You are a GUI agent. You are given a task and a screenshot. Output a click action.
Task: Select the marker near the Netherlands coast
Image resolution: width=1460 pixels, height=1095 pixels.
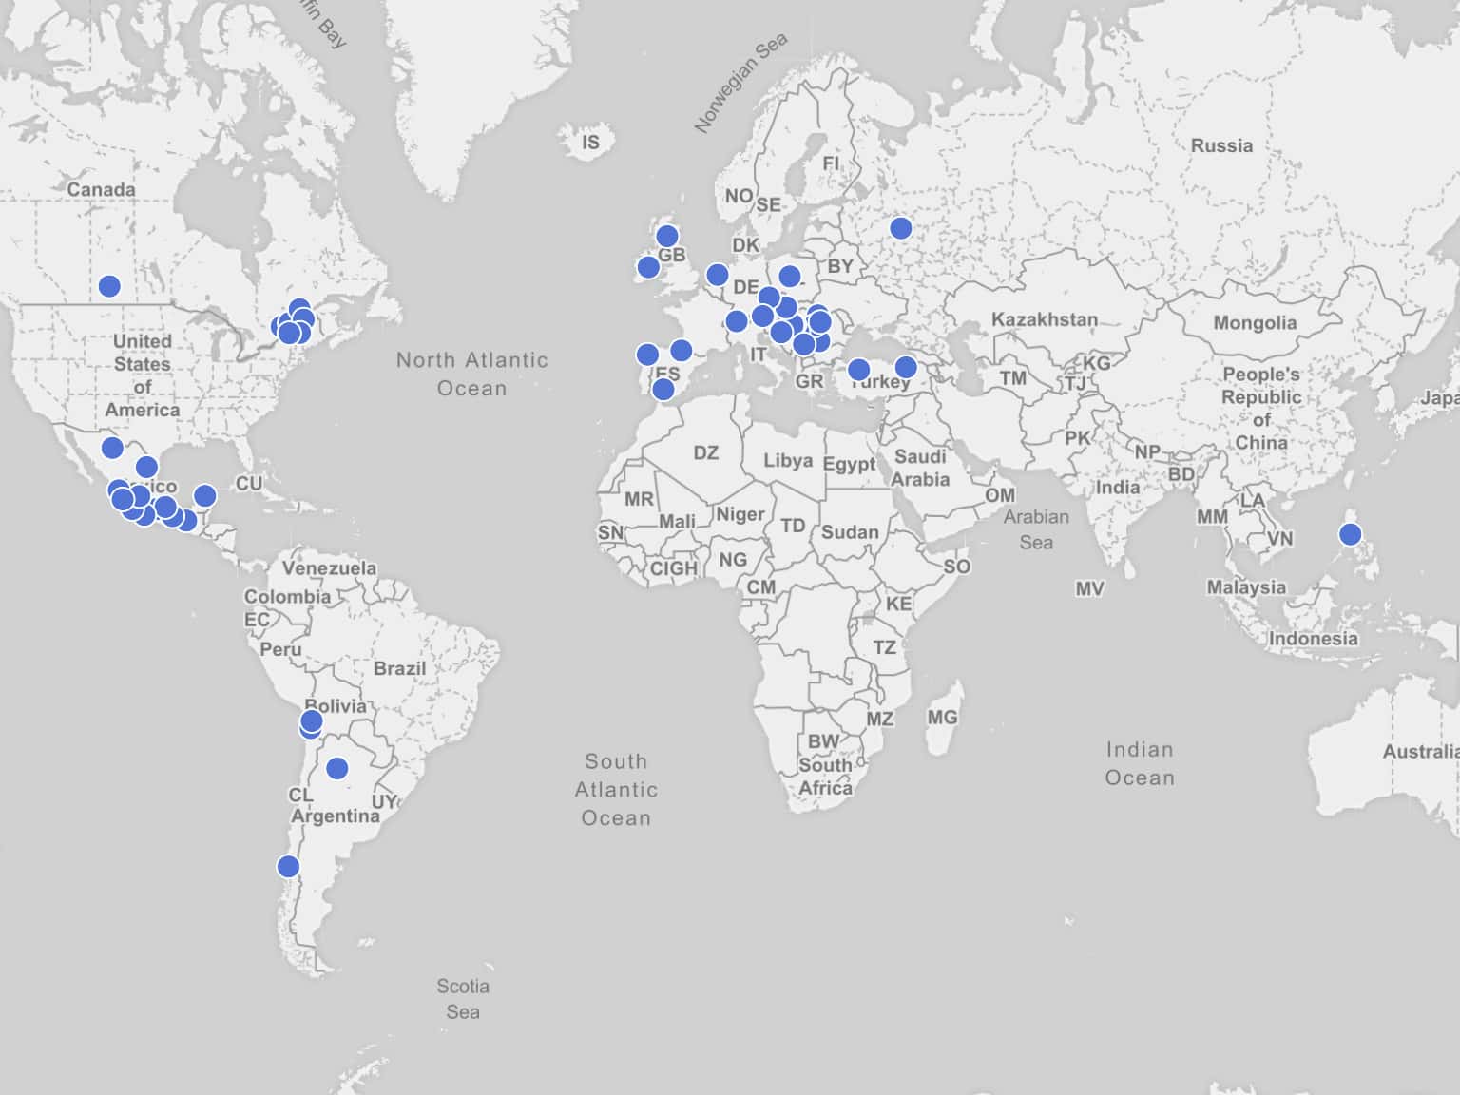[718, 276]
